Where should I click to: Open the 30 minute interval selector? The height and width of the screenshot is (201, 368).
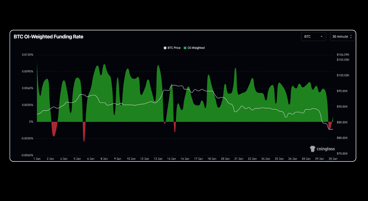click(342, 36)
